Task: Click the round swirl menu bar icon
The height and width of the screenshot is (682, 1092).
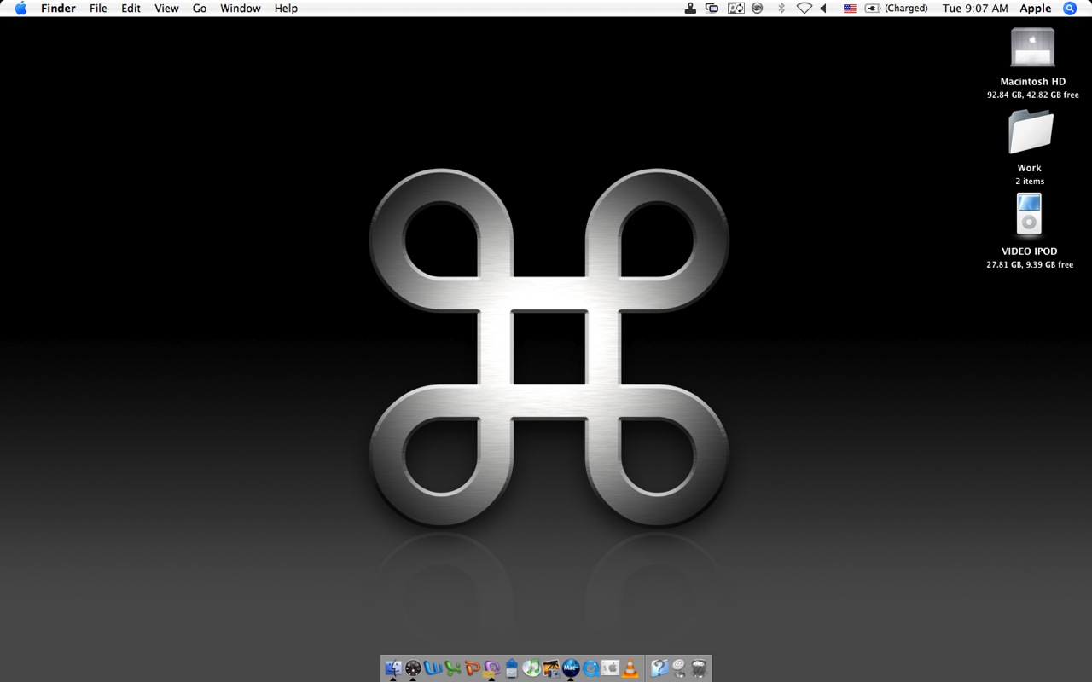Action: pyautogui.click(x=757, y=9)
